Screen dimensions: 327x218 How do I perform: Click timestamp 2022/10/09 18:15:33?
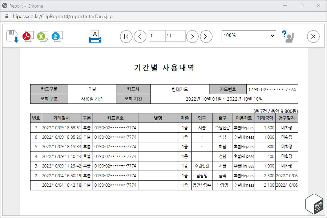click(61, 147)
